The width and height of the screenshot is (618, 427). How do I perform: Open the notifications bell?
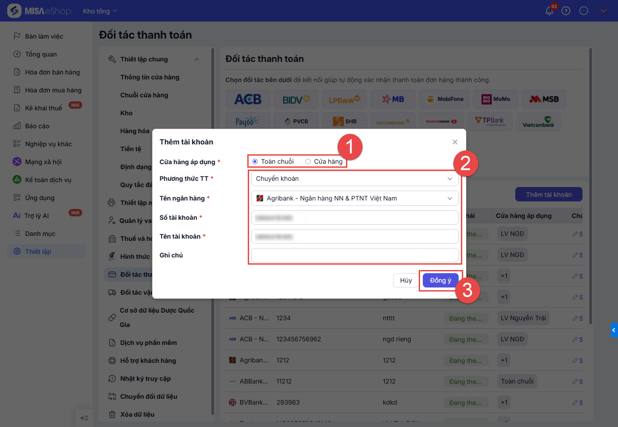pyautogui.click(x=549, y=11)
